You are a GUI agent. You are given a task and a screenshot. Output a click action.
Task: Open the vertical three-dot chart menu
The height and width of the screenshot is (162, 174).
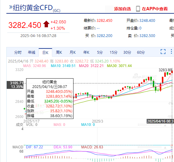[x=171, y=52]
